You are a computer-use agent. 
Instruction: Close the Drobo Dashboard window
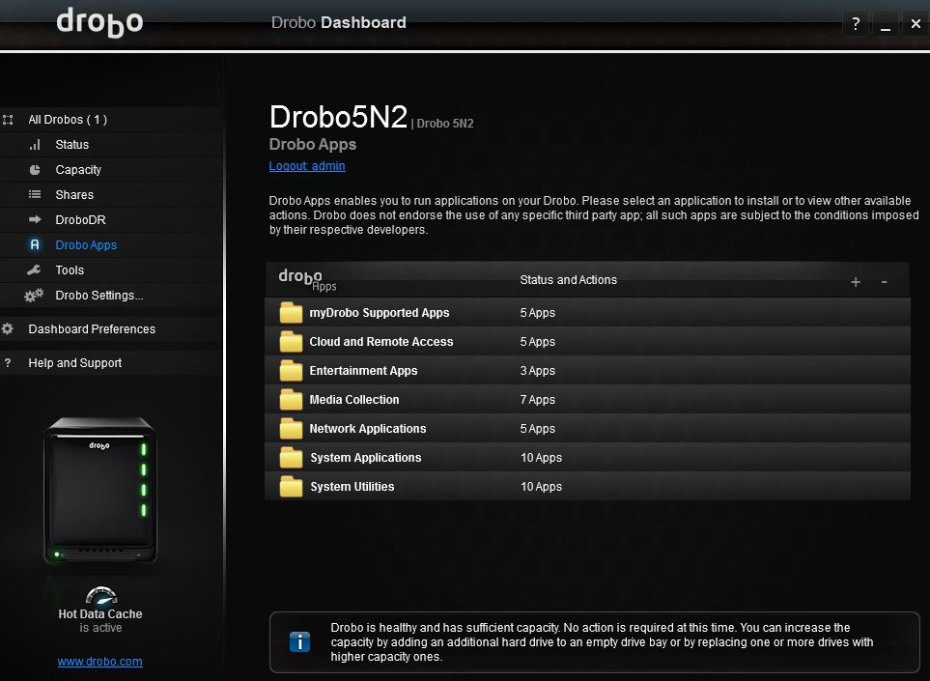pos(916,24)
